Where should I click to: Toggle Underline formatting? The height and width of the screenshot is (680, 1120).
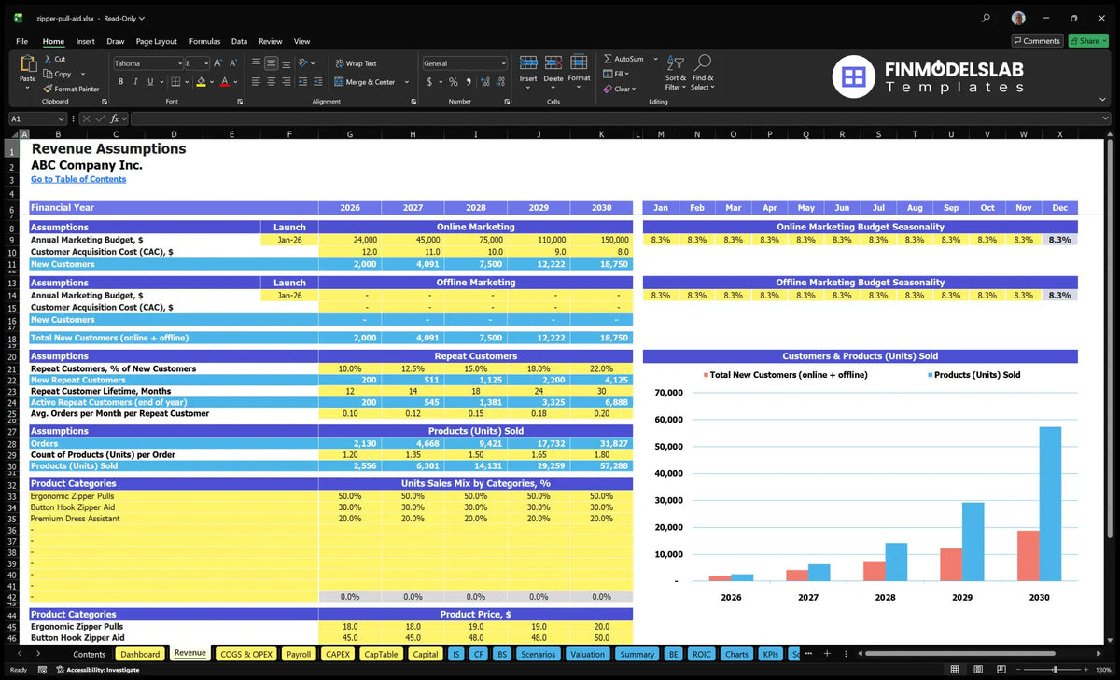pos(149,82)
